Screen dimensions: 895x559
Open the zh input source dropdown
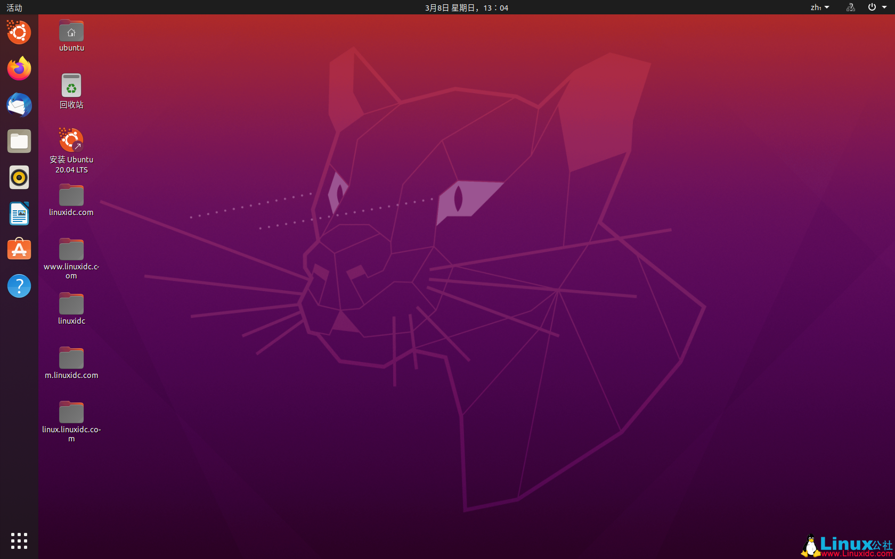click(819, 7)
